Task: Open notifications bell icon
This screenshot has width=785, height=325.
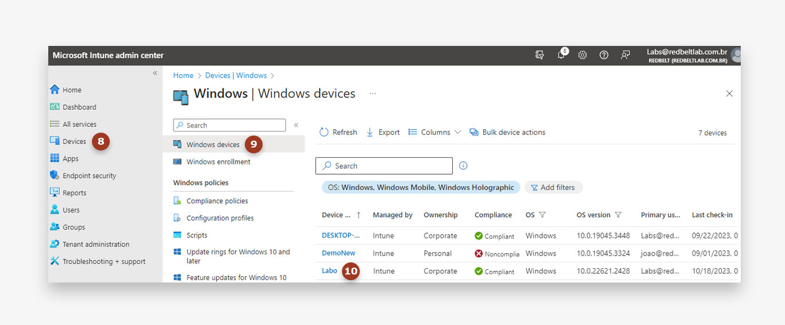Action: pyautogui.click(x=561, y=55)
